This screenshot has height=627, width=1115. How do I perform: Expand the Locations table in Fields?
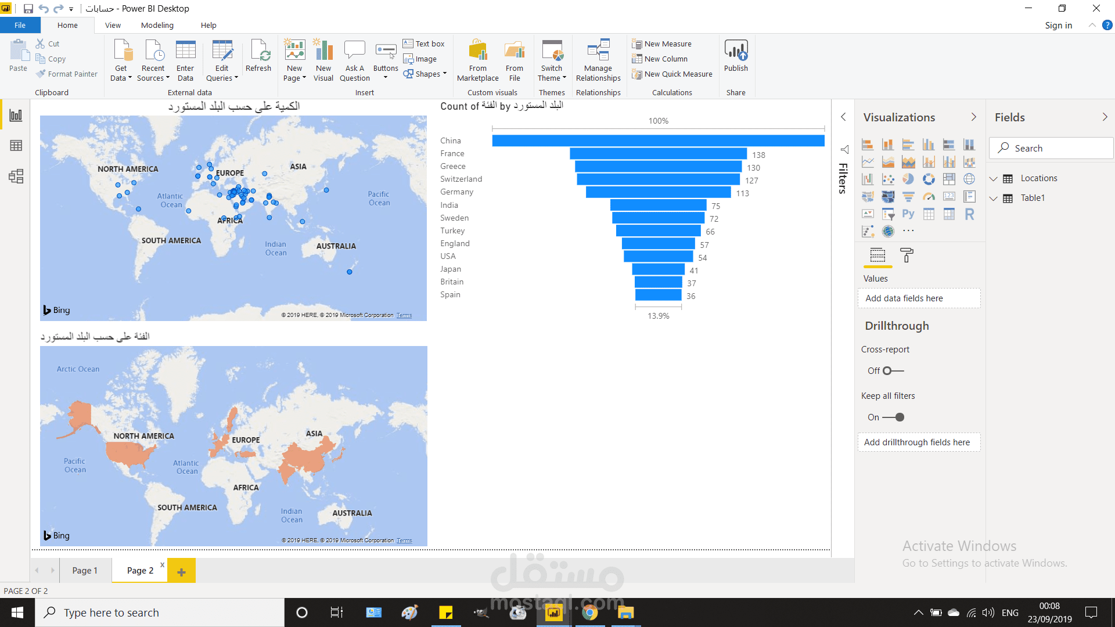point(994,179)
